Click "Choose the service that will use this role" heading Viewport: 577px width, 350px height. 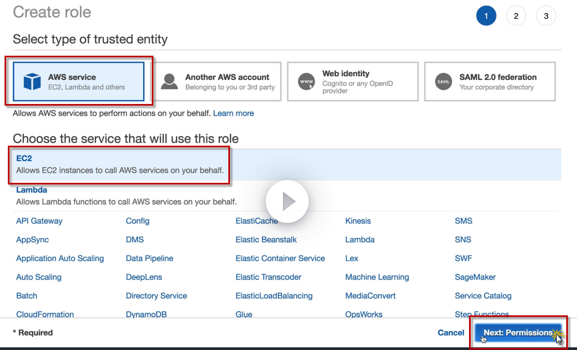coord(126,138)
